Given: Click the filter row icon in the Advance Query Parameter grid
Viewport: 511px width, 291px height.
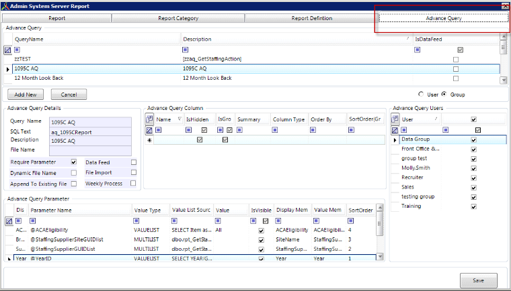Looking at the screenshot, I should pos(9,221).
